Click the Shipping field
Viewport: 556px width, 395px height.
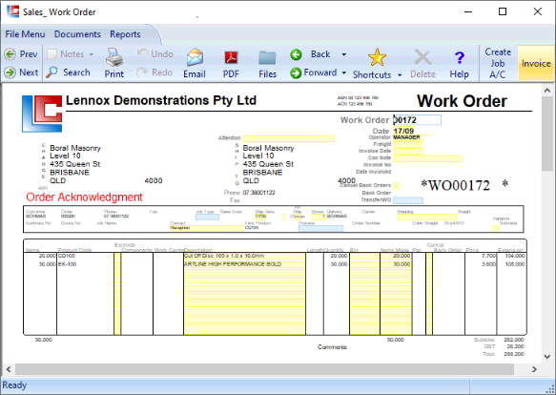tap(426, 217)
